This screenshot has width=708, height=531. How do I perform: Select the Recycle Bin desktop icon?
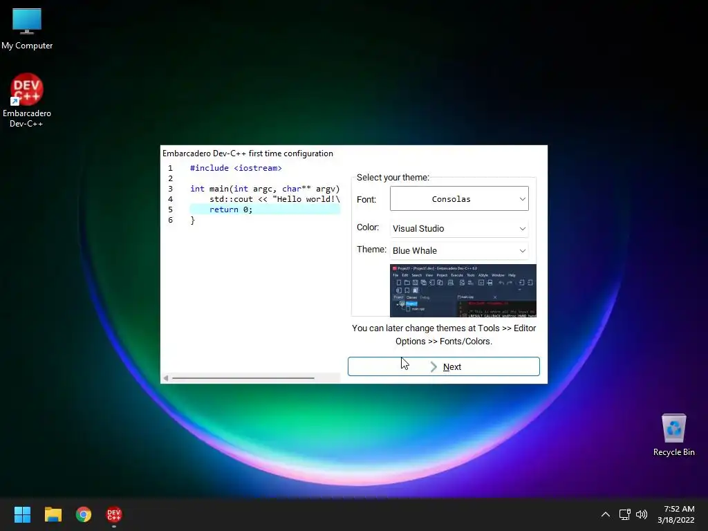pos(673,435)
